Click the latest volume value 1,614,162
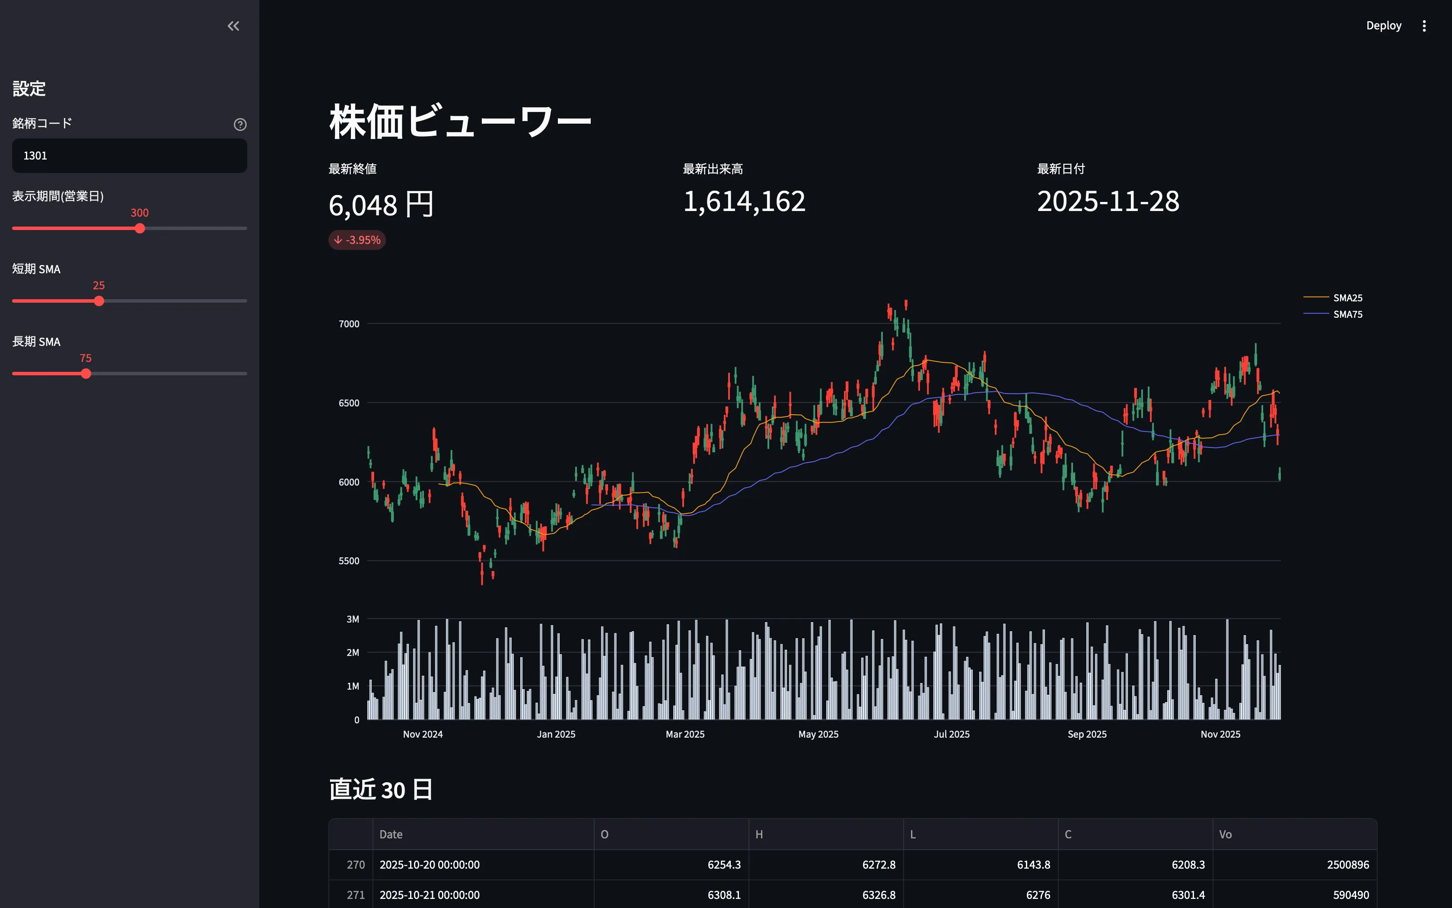1452x908 pixels. click(744, 201)
